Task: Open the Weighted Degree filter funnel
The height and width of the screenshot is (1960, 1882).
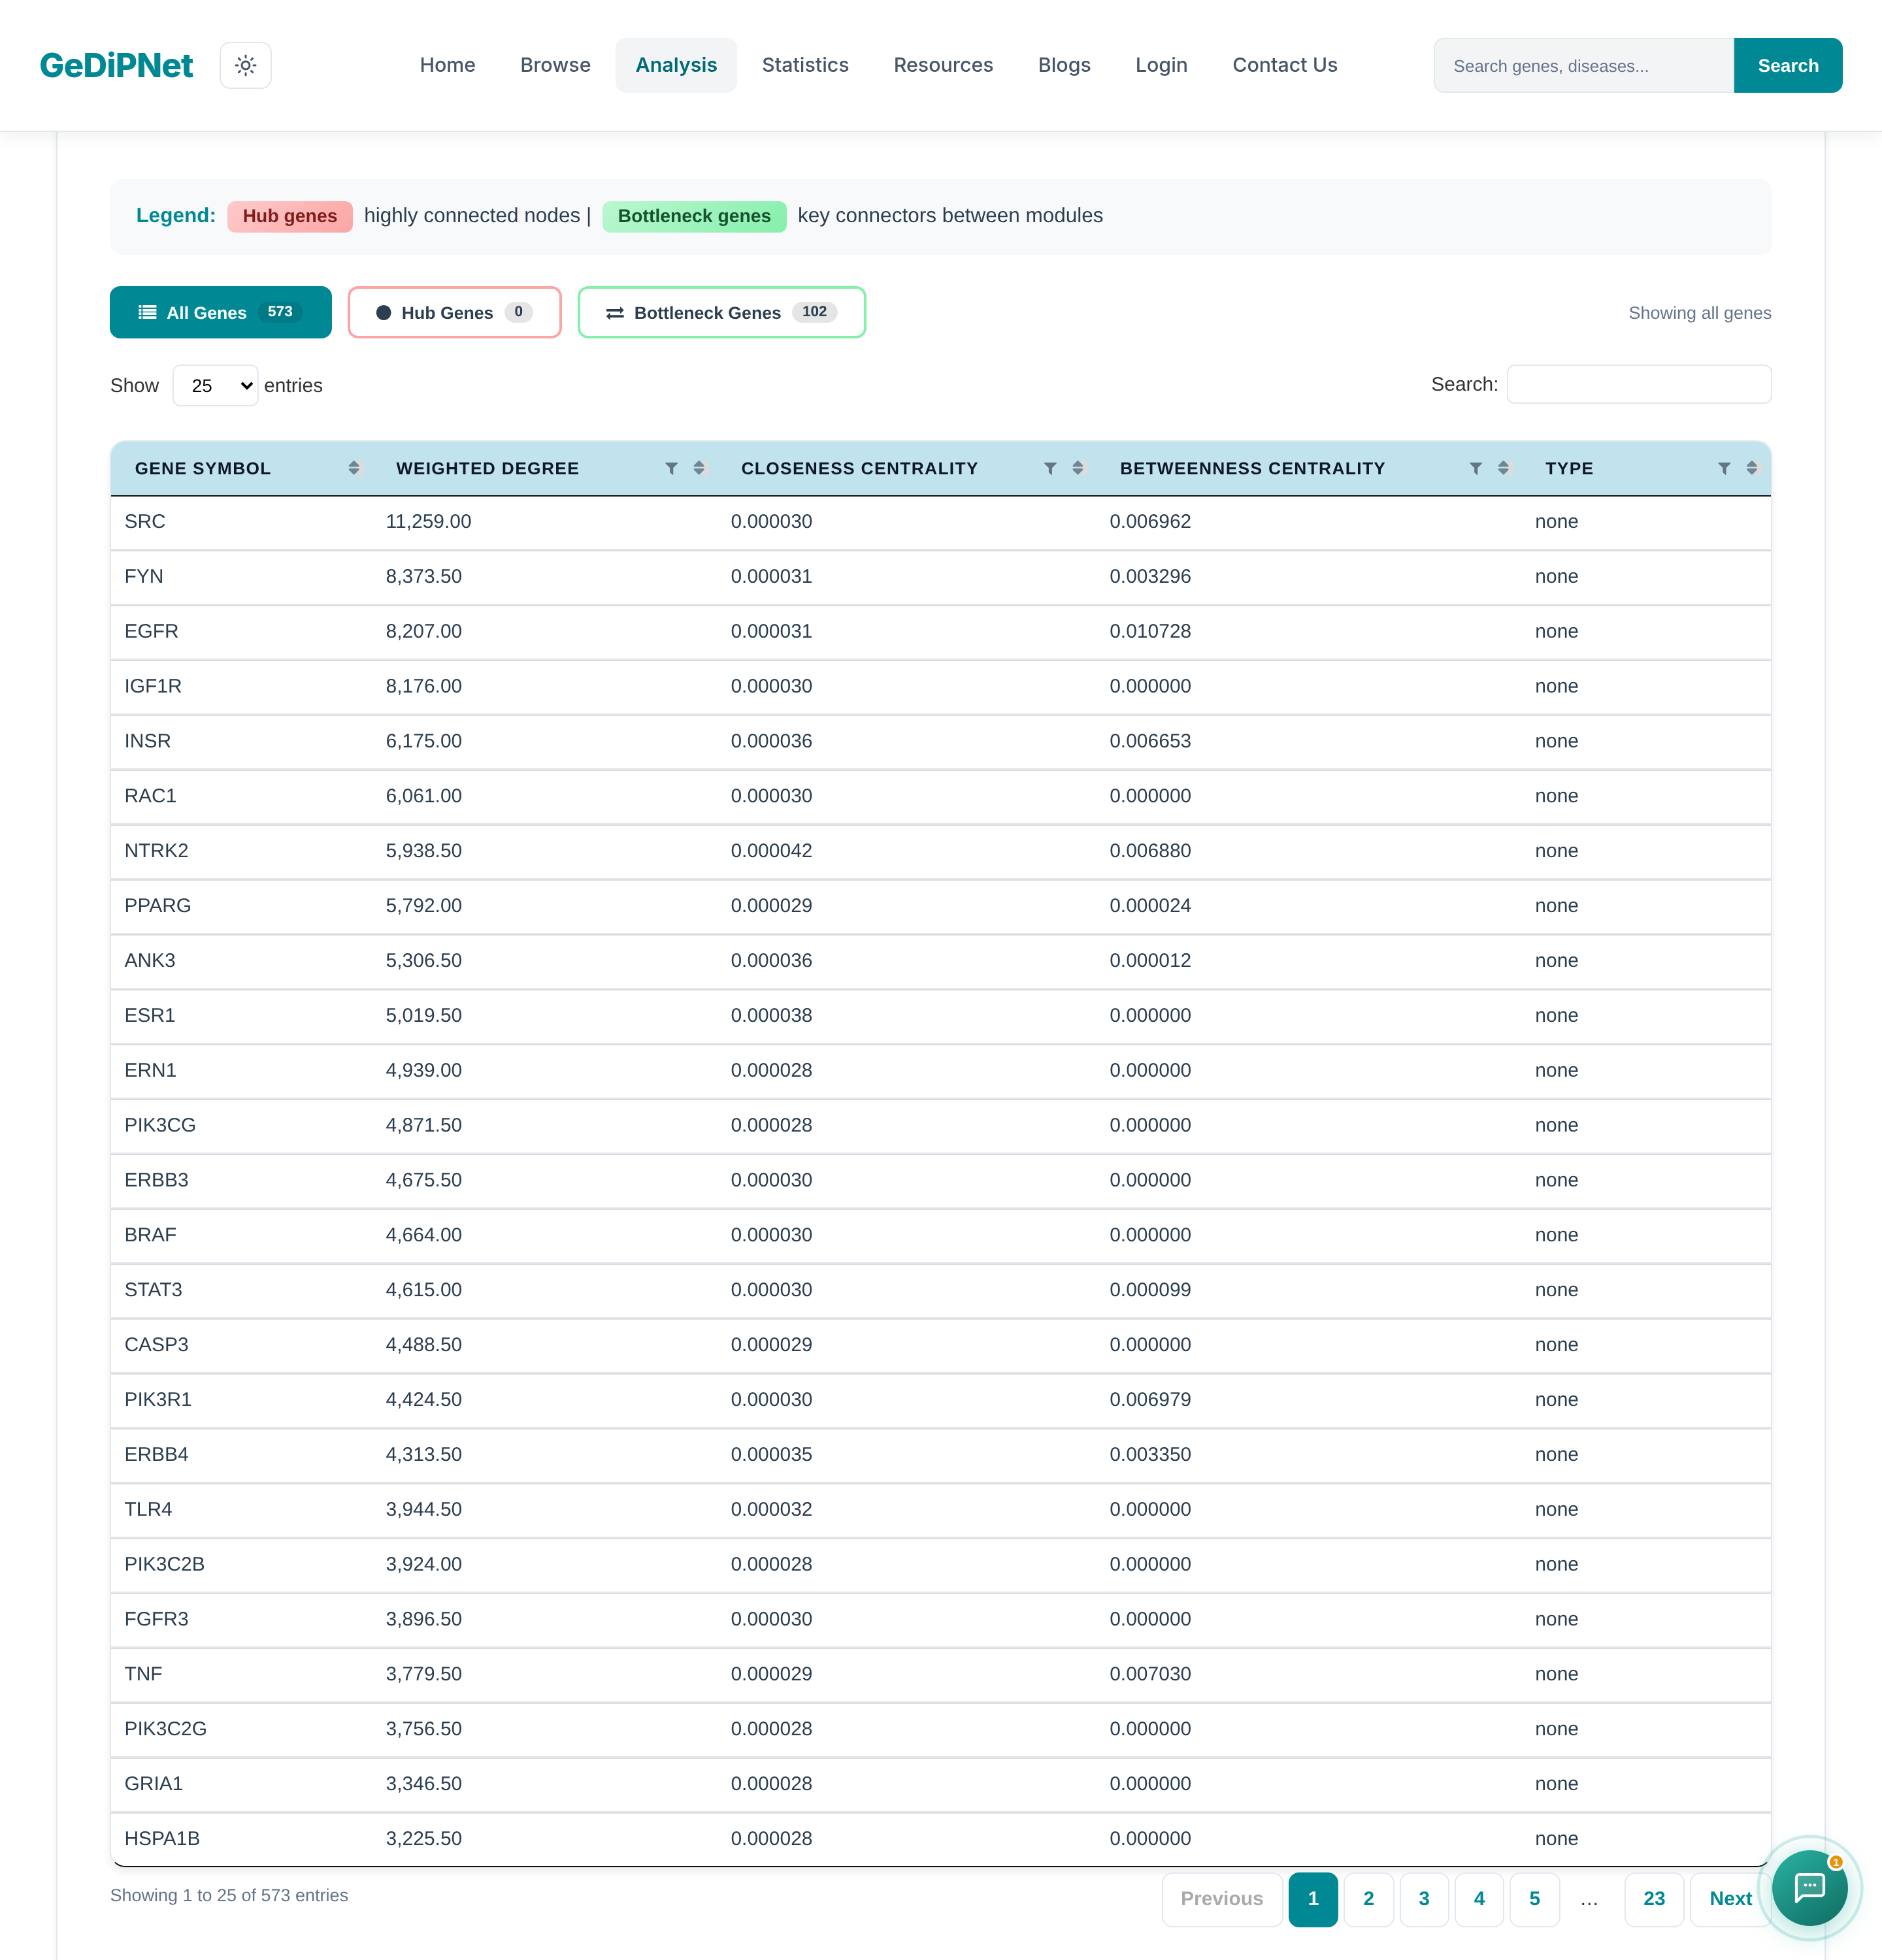Action: coord(671,468)
